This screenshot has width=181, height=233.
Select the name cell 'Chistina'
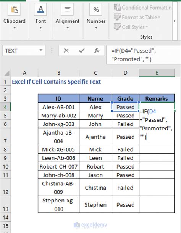[95, 187]
